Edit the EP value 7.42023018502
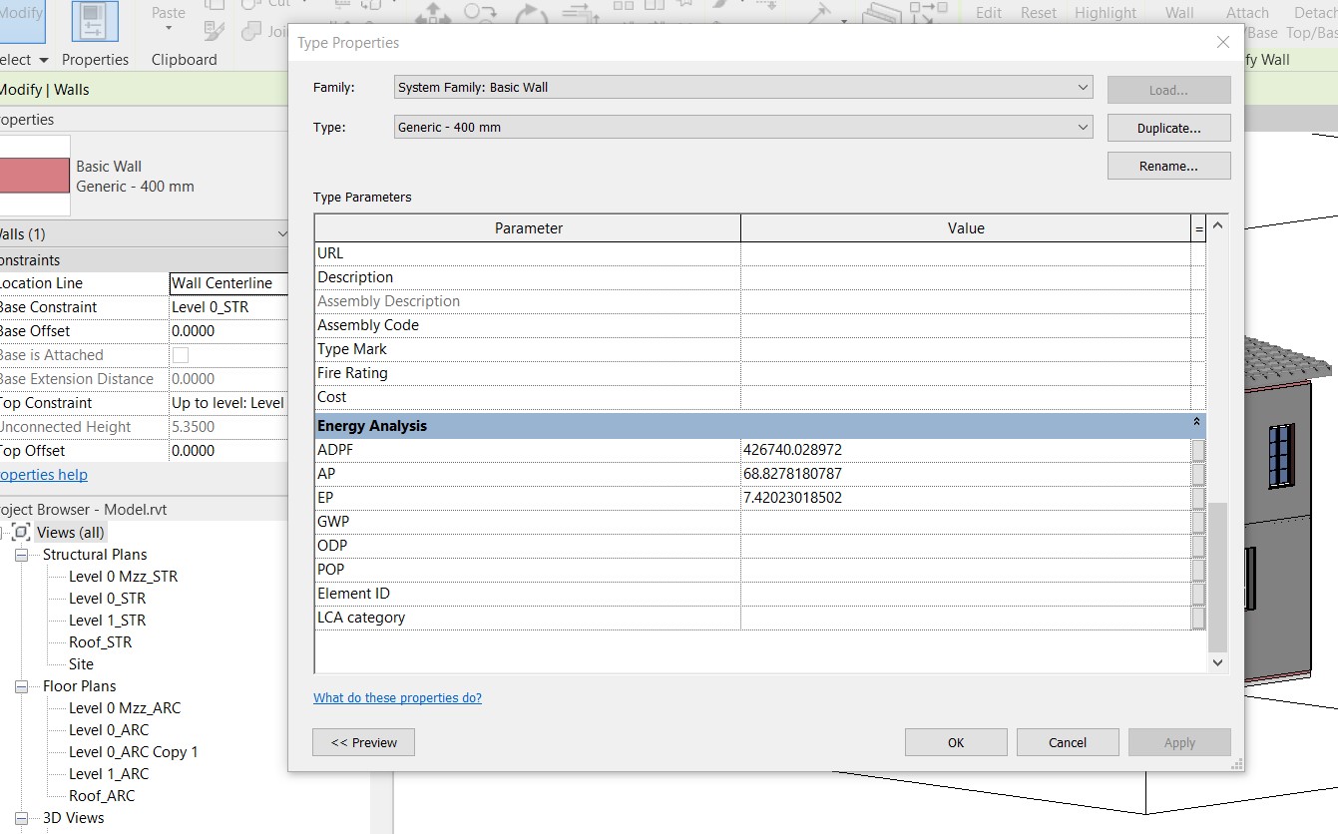The width and height of the screenshot is (1338, 834). 966,498
